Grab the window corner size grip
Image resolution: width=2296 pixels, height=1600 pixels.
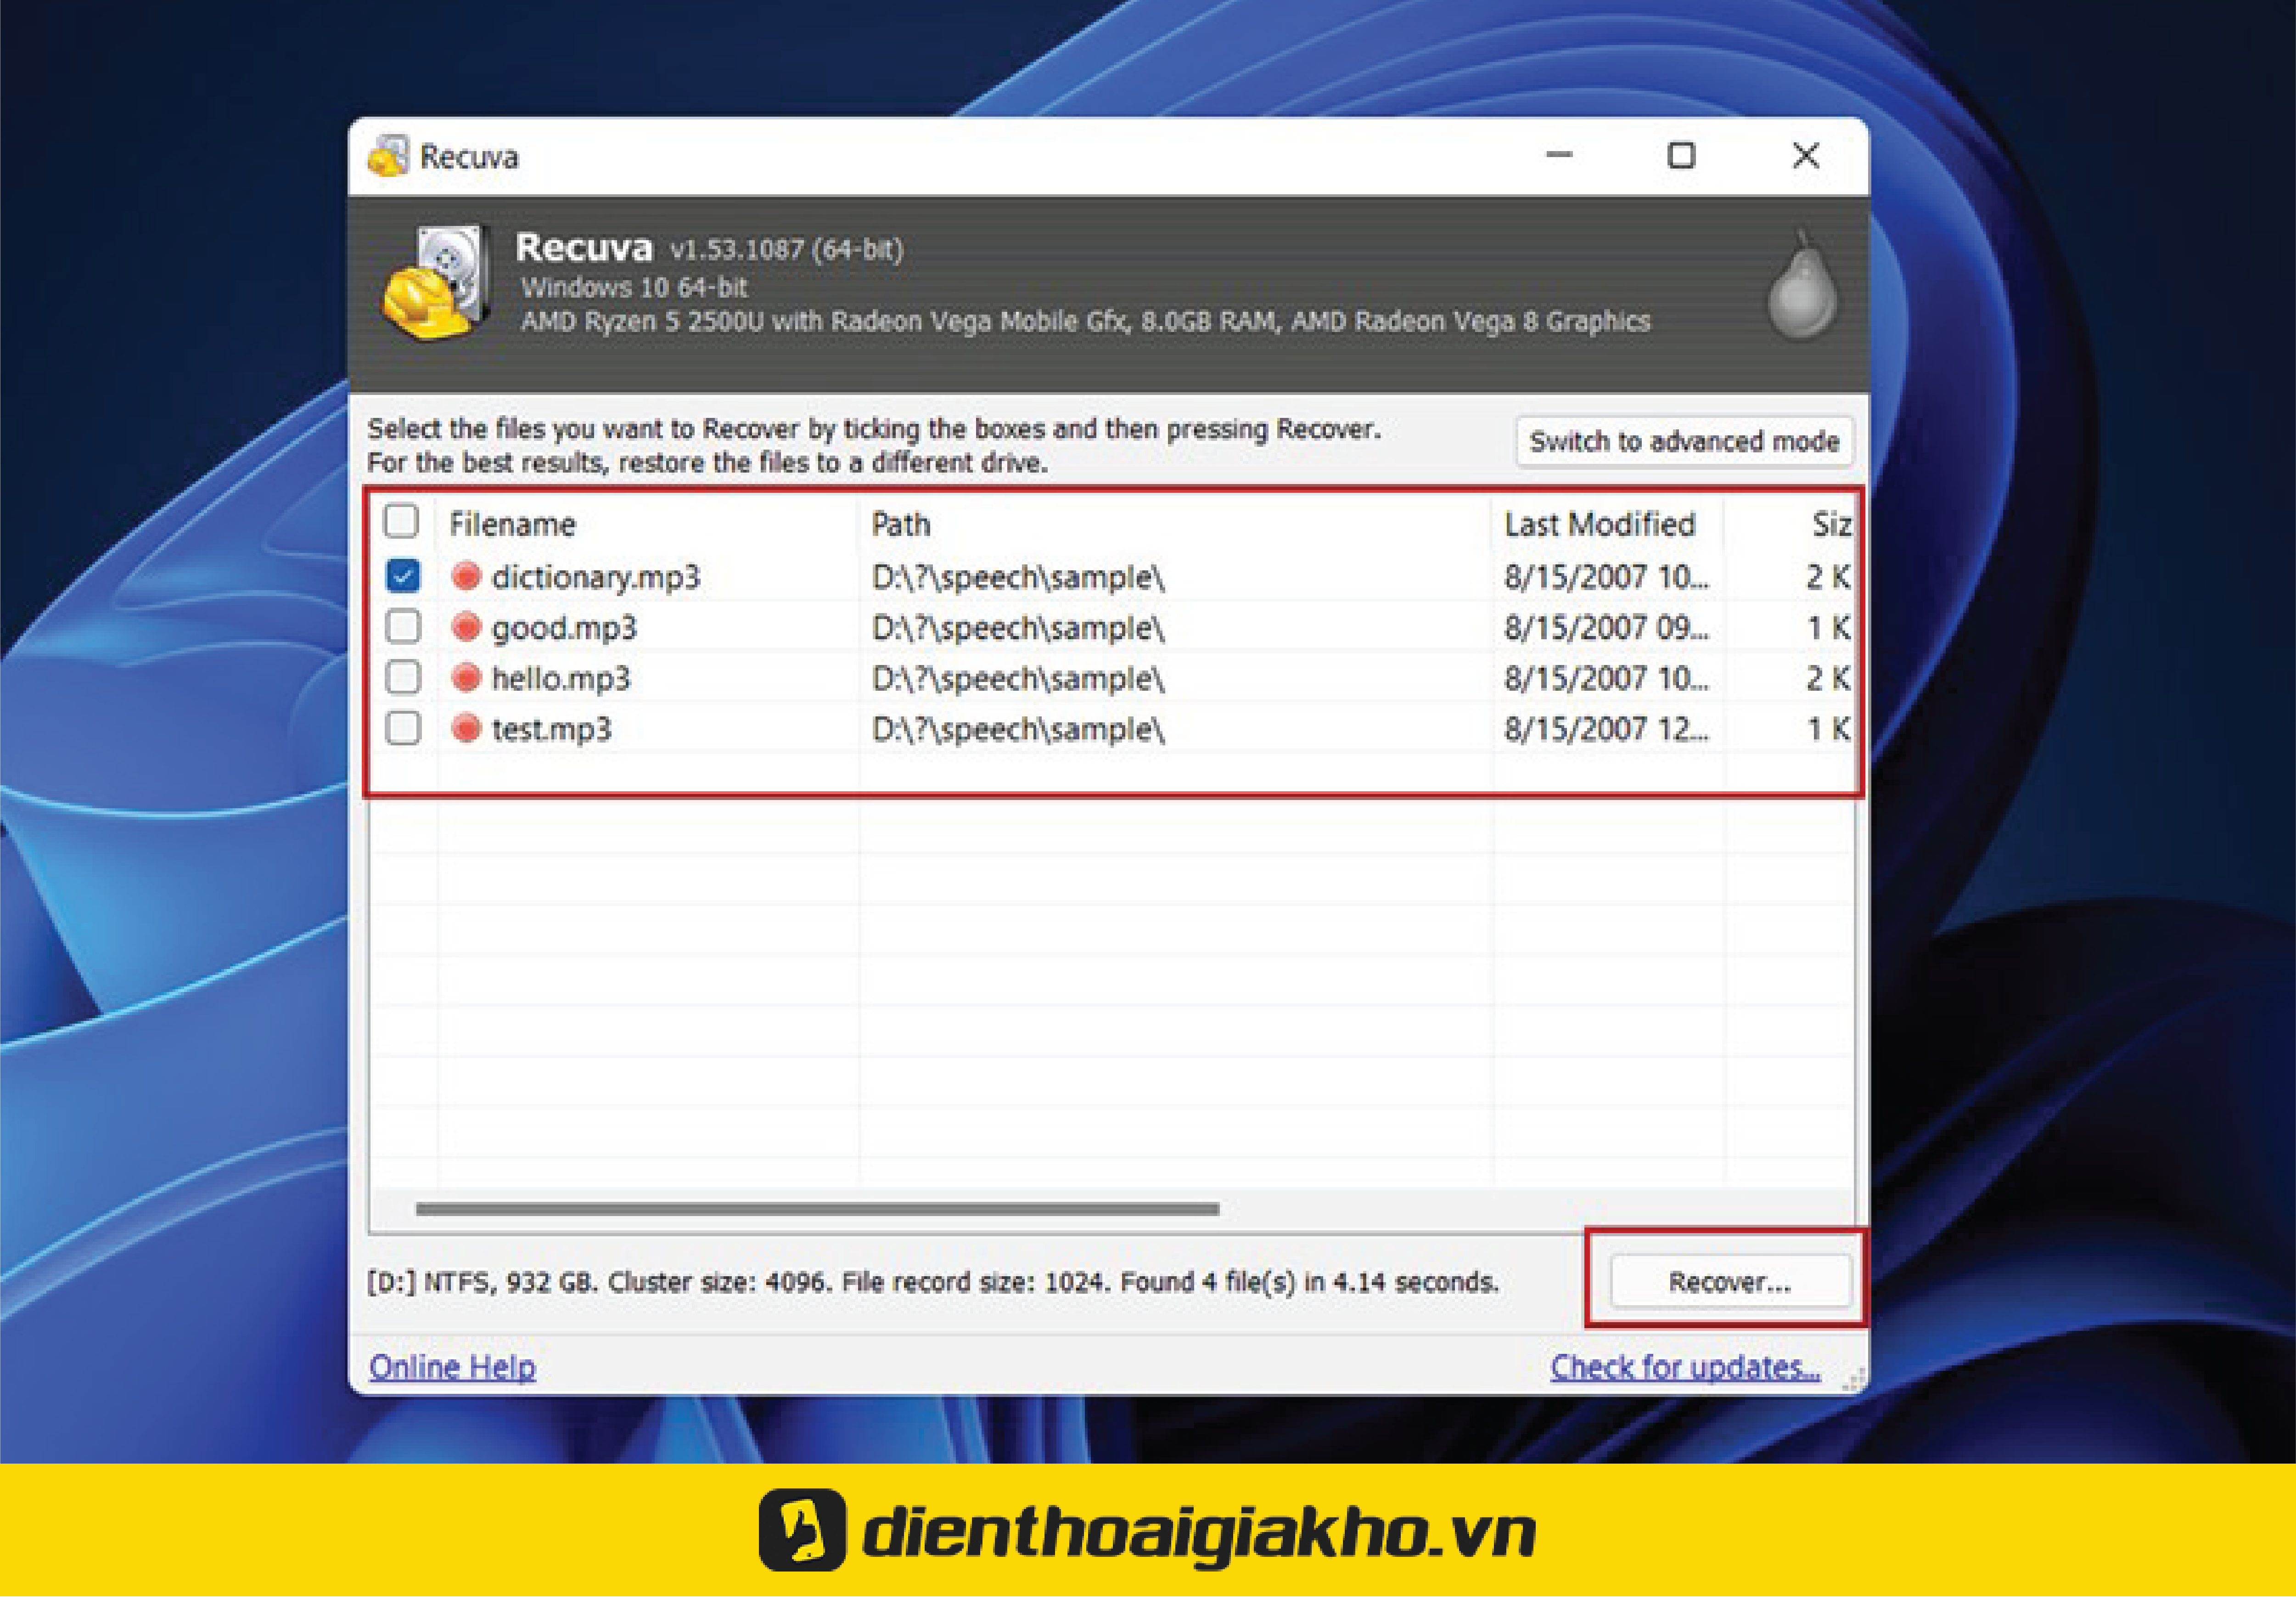[x=1853, y=1380]
